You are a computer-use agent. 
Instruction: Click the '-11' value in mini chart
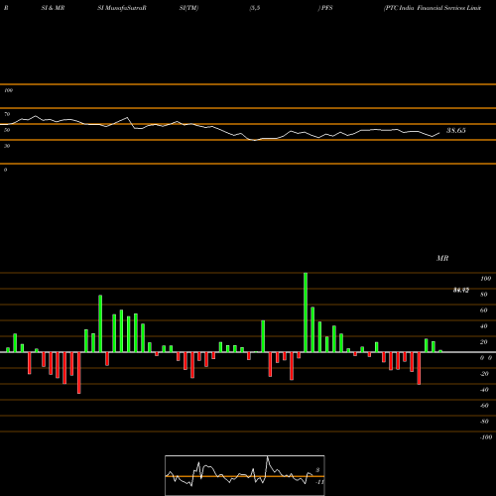point(319,482)
